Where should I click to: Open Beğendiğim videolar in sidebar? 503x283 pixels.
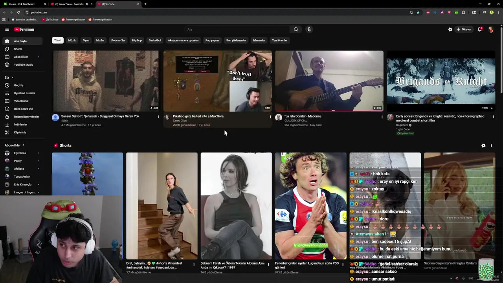point(22,117)
